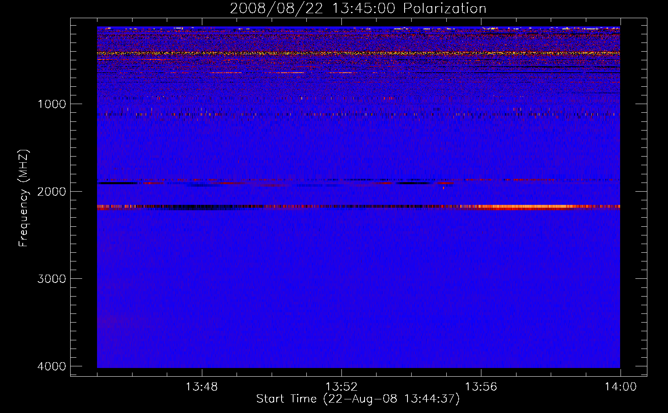
Task: Click the 13:56 time tick label
Action: [481, 387]
